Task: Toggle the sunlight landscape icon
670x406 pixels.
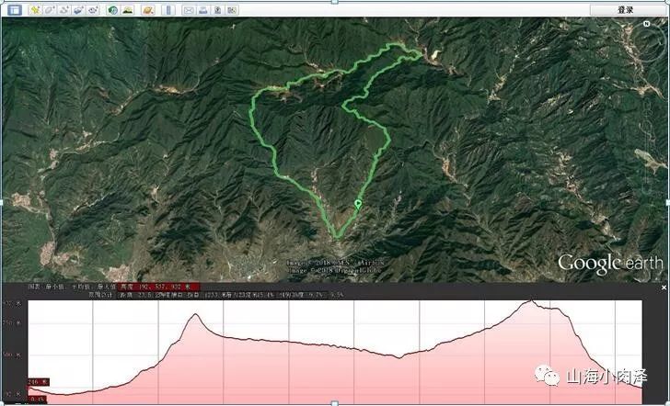Action: [x=127, y=10]
